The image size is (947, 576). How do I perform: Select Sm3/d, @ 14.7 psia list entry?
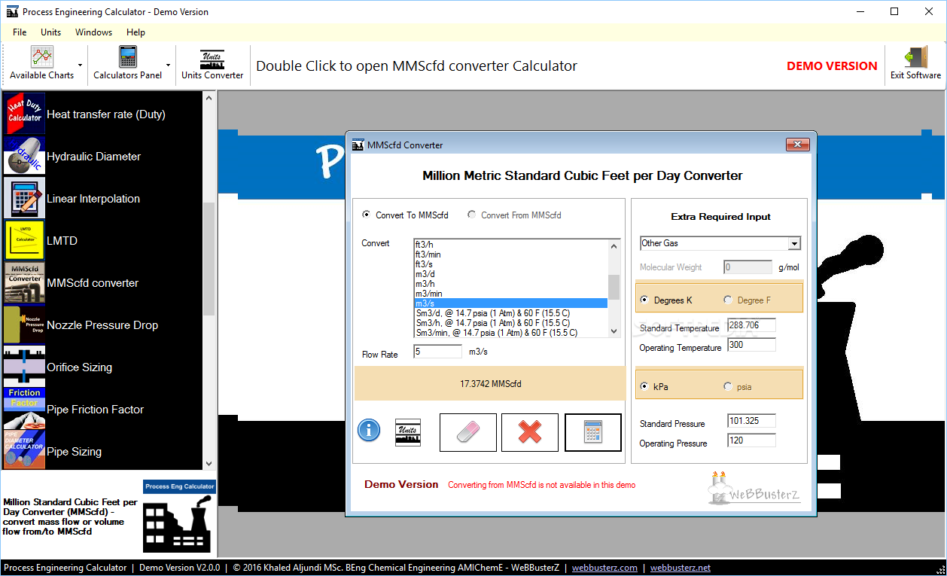511,313
